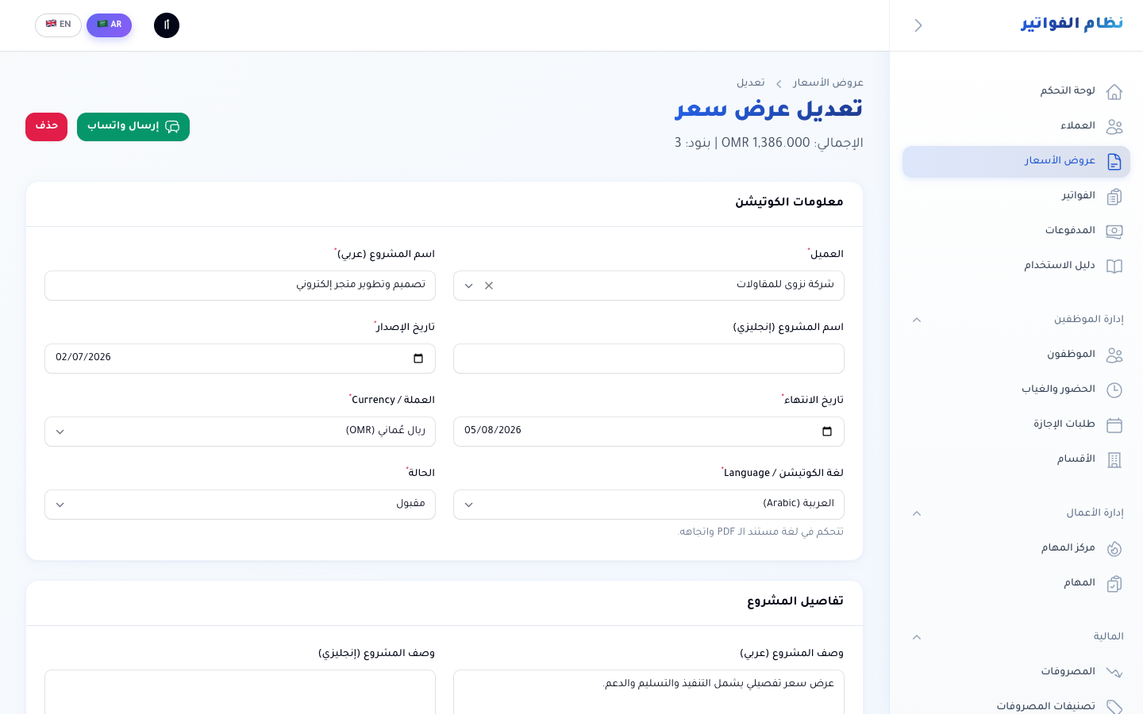Viewport: 1143px width, 714px height.
Task: Open payments menu item (المدفوعات)
Action: (x=1016, y=232)
